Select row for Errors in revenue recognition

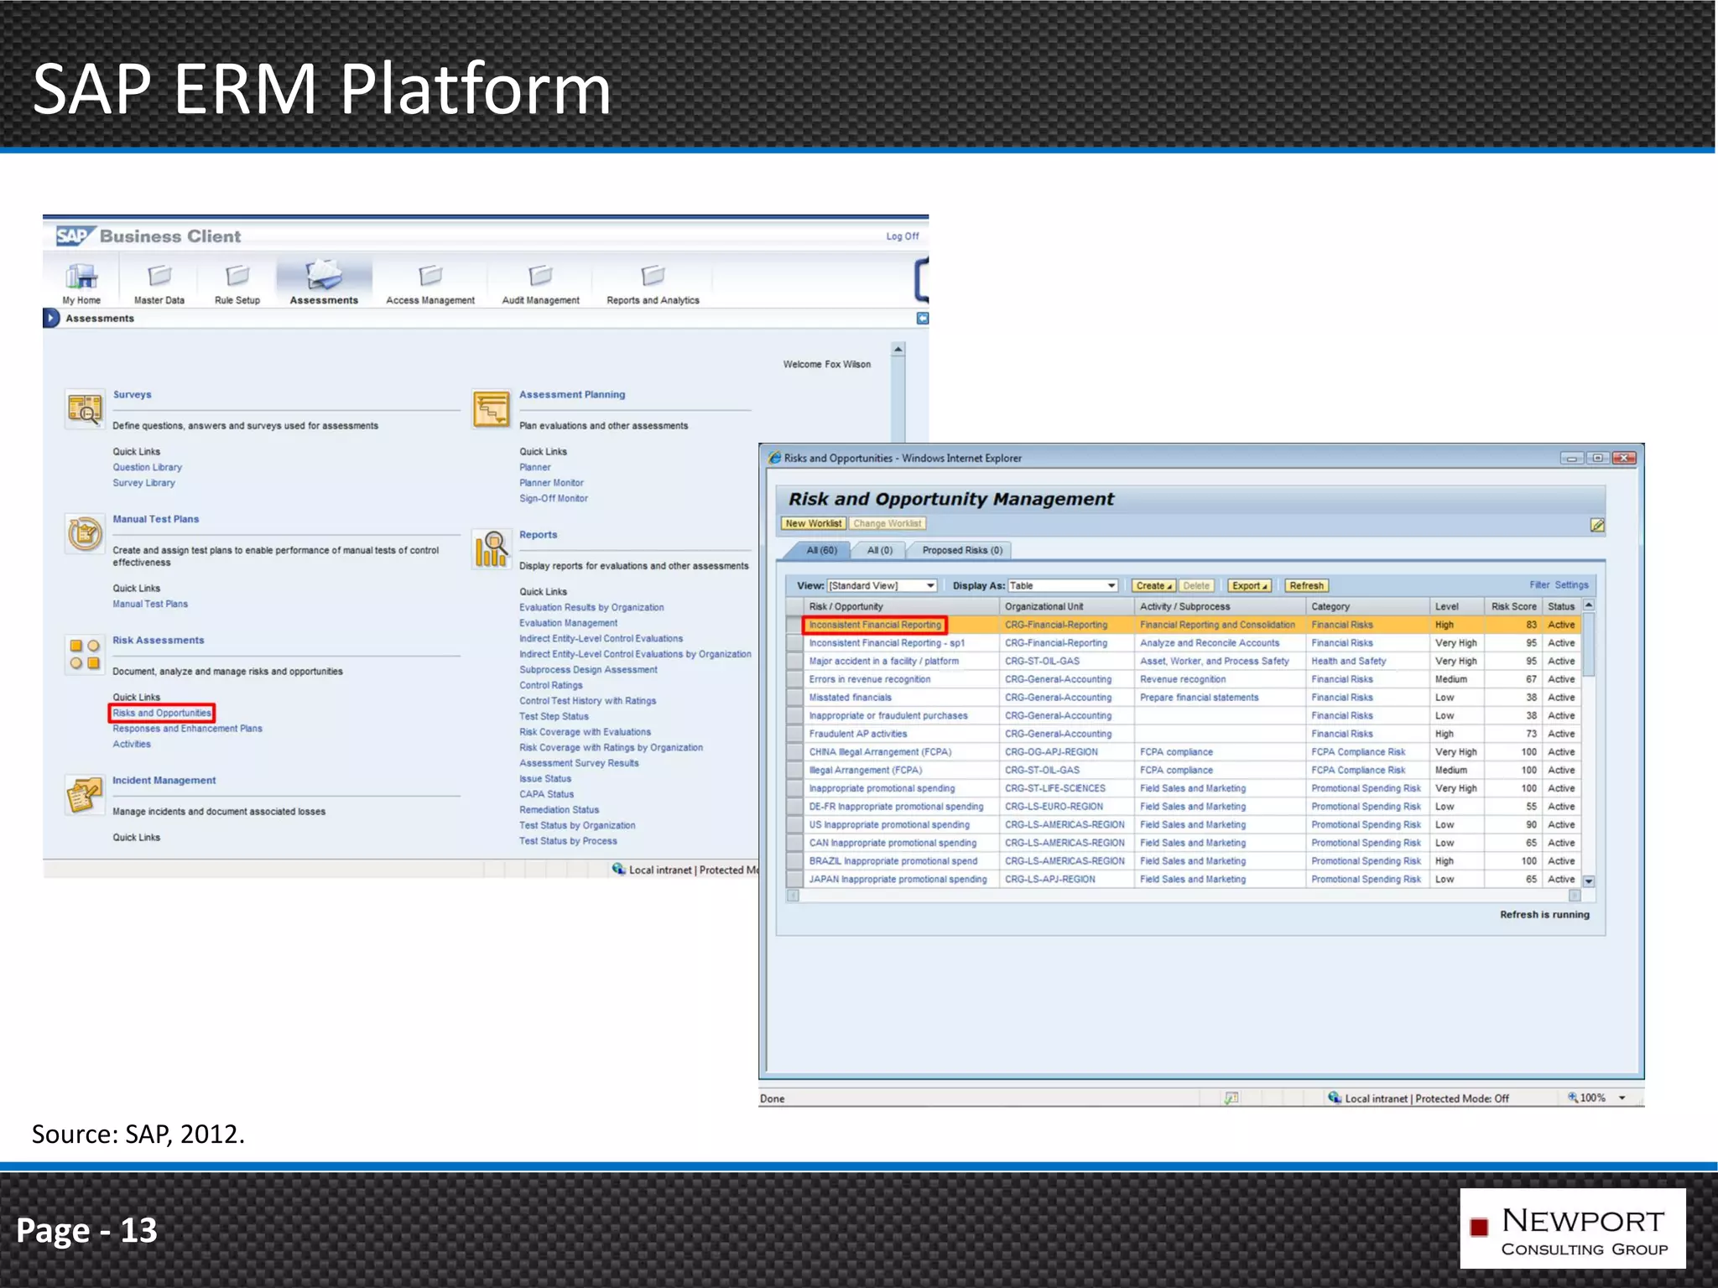click(x=794, y=679)
